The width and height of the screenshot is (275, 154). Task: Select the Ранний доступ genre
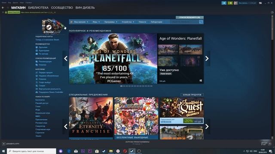pos(42,103)
